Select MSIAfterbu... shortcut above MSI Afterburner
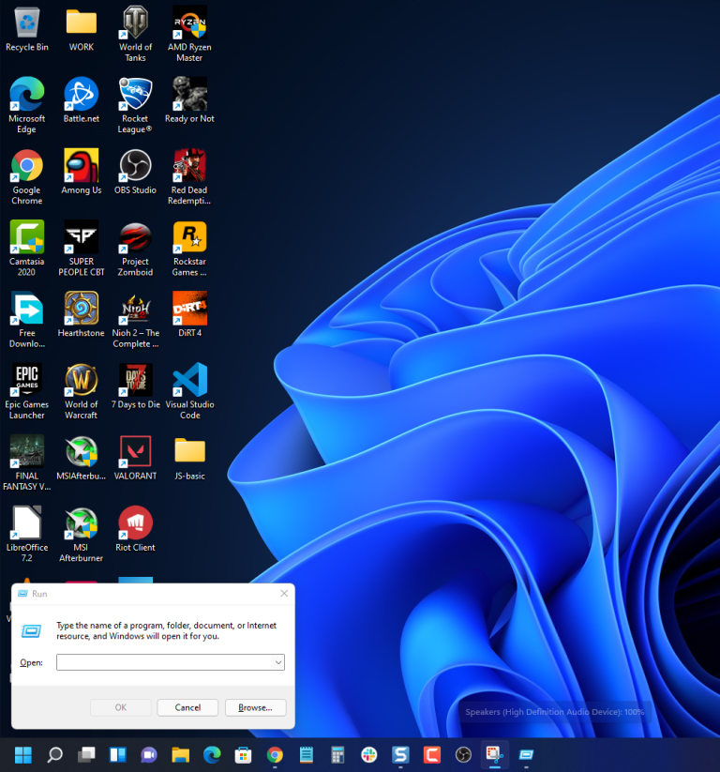The height and width of the screenshot is (772, 720). 82,458
